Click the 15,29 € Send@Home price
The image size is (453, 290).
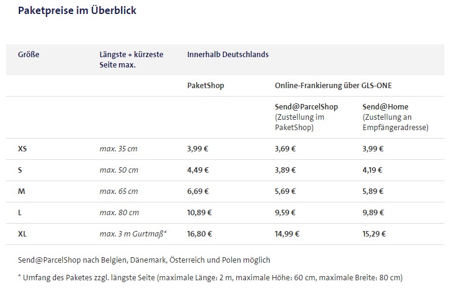point(375,233)
